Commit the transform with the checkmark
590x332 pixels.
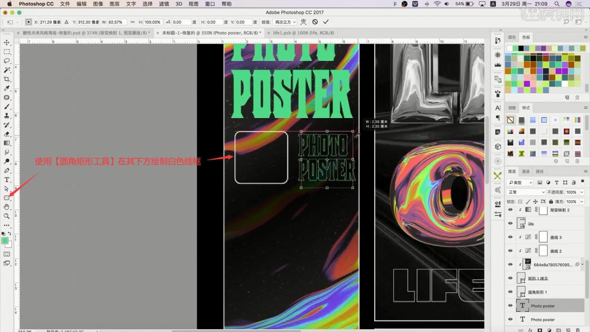pos(326,22)
